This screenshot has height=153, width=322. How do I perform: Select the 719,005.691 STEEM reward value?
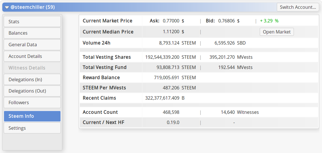[175, 77]
